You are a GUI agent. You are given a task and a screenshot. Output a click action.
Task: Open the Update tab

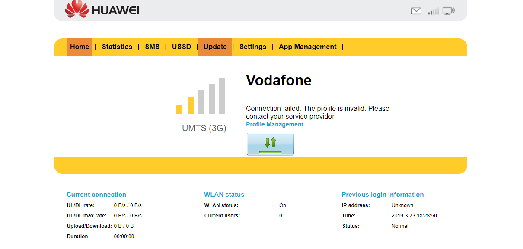click(x=215, y=47)
